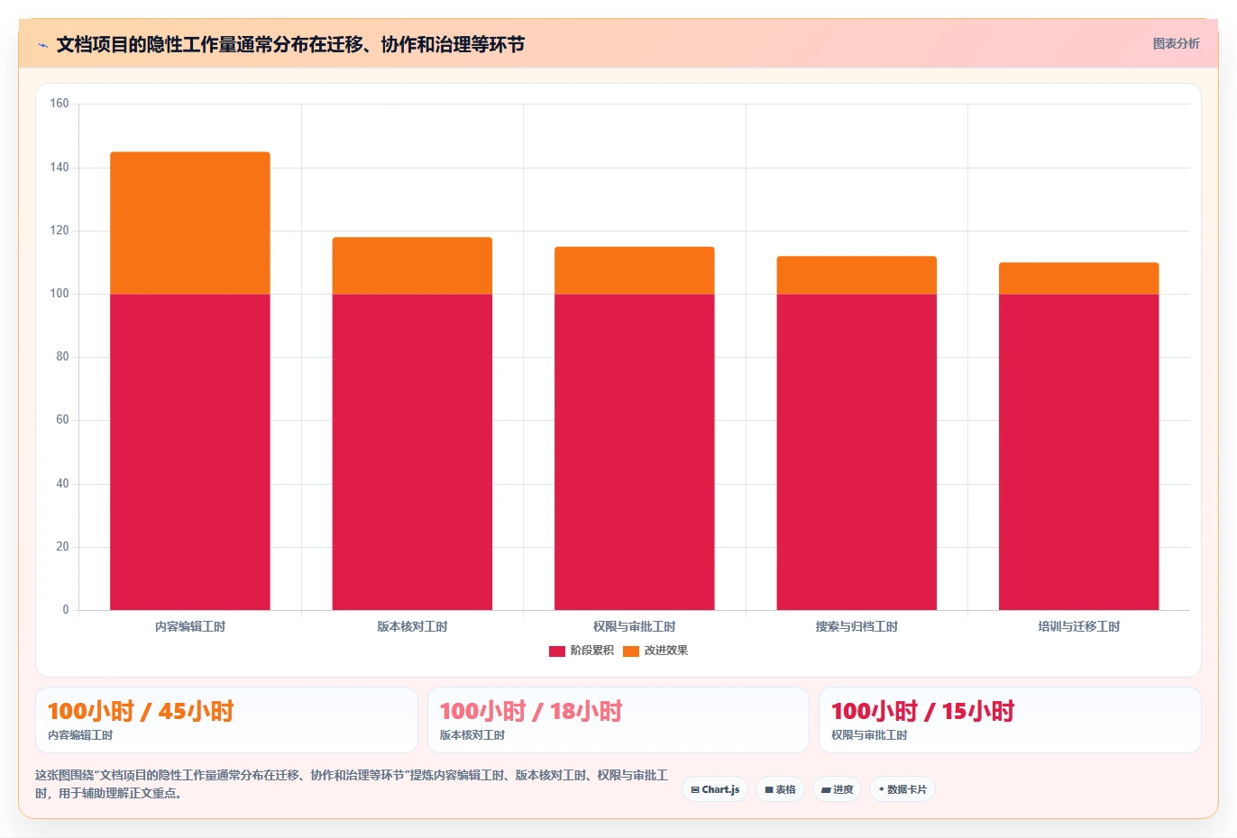Click the 内容编辑工时 axis label
The image size is (1237, 838).
coord(190,626)
